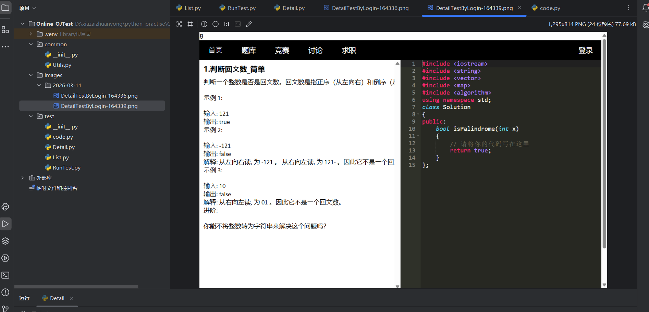
Task: Zoom out of the image
Action: click(x=216, y=24)
